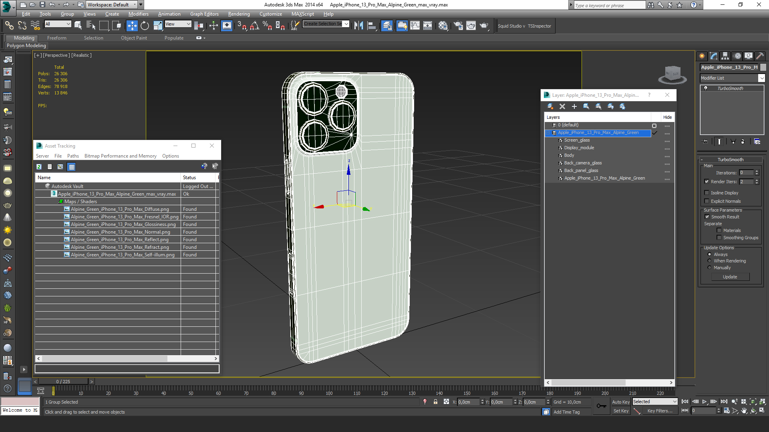Activate the Select and Move tool

(132, 26)
